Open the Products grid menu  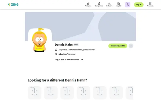pos(150,5)
